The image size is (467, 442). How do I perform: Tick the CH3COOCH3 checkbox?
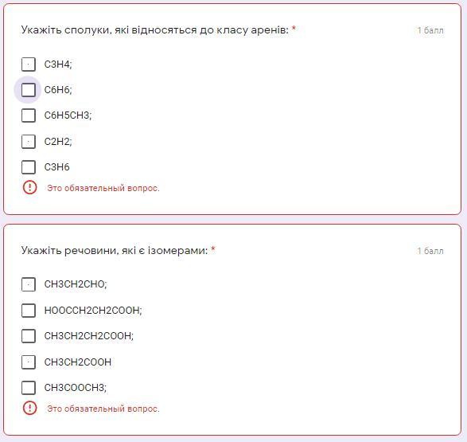pyautogui.click(x=29, y=388)
